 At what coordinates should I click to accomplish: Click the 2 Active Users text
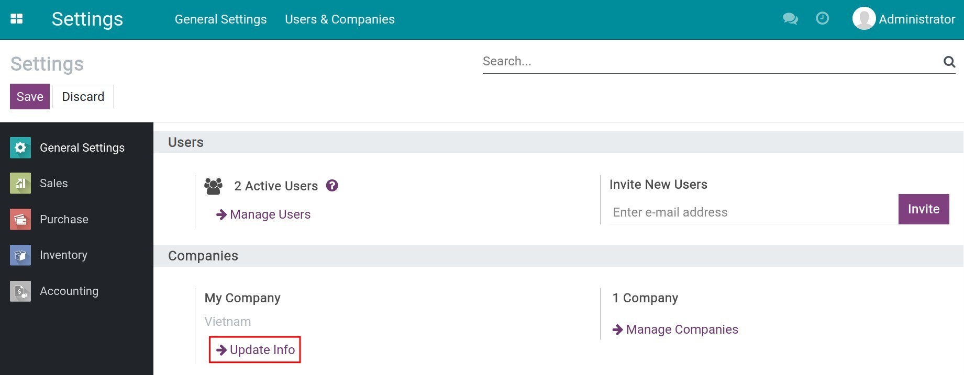[276, 186]
